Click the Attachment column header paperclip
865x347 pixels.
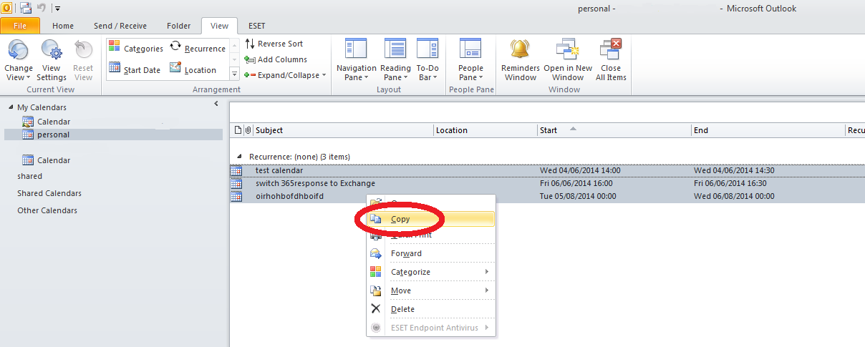coord(248,130)
